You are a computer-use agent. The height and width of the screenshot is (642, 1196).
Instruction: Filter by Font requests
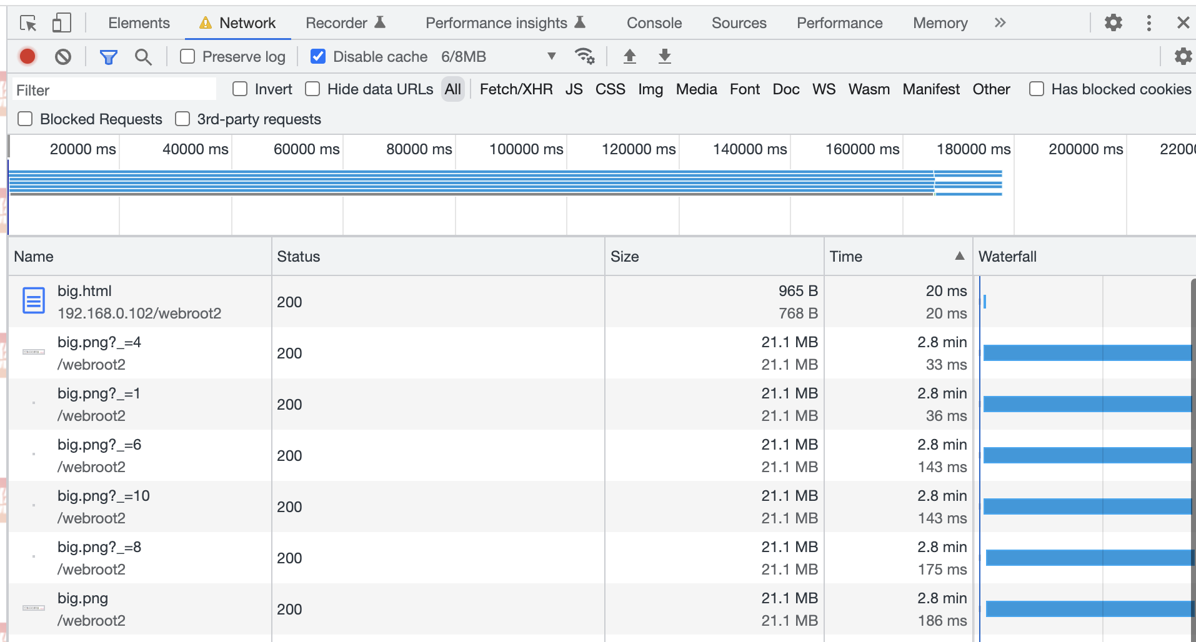[745, 89]
